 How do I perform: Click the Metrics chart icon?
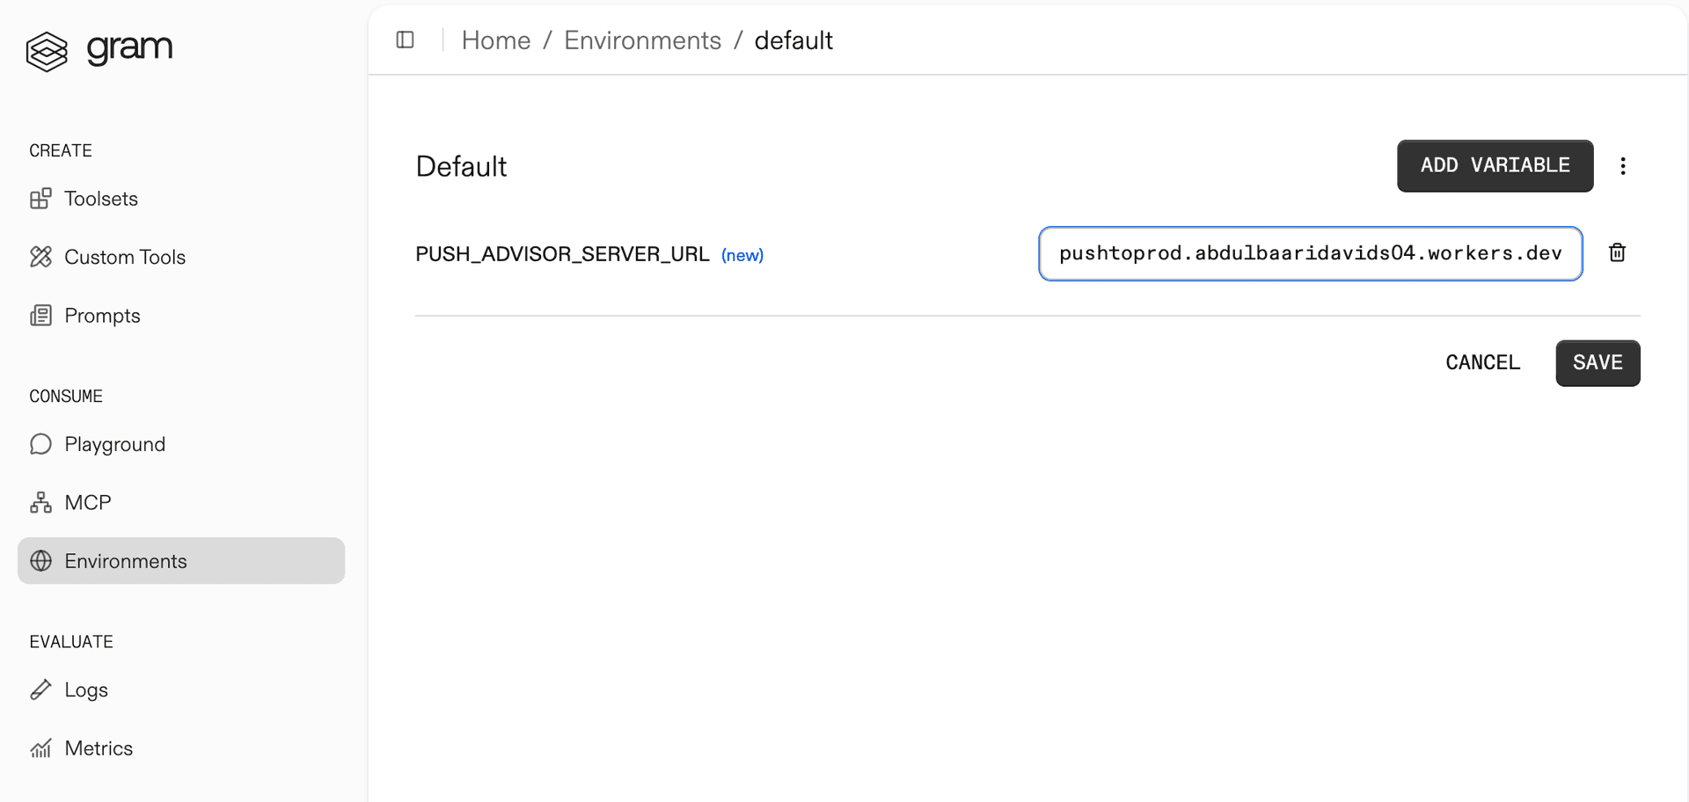click(x=40, y=747)
